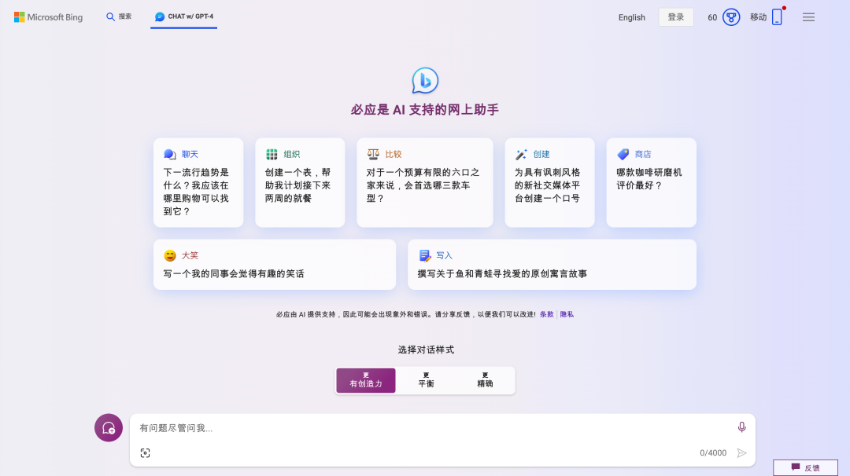Viewport: 850px width, 476px height.
Task: Choose 更精确 conversation style
Action: 485,380
